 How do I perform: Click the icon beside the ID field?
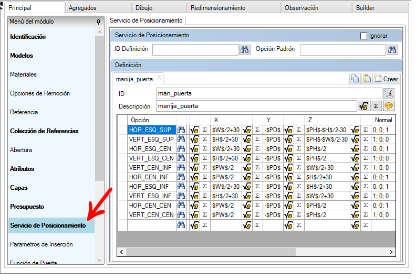389,93
